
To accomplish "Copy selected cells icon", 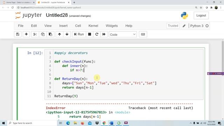I will pyautogui.click(x=43, y=34).
